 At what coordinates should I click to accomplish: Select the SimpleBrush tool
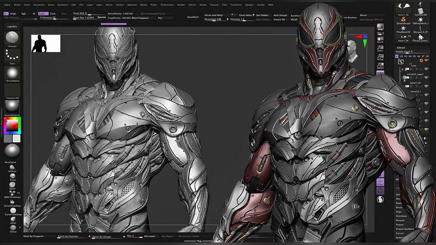(403, 20)
